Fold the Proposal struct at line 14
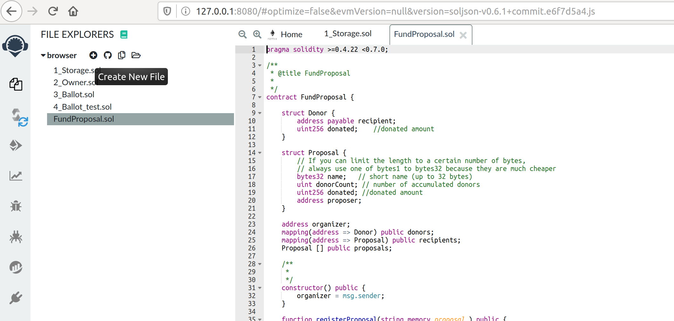Screen dimensions: 674x321 (x=260, y=153)
